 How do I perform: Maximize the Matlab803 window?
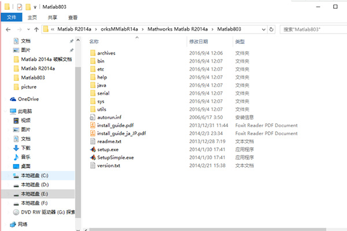[335, 7]
